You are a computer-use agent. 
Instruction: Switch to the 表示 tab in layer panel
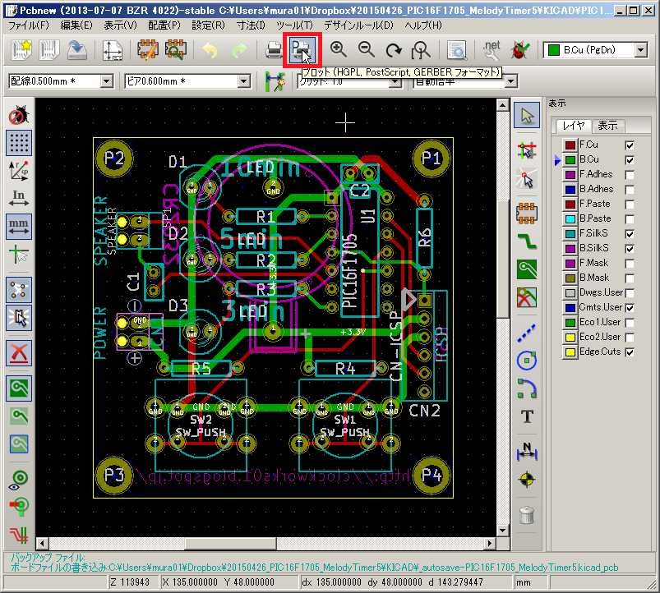click(607, 126)
